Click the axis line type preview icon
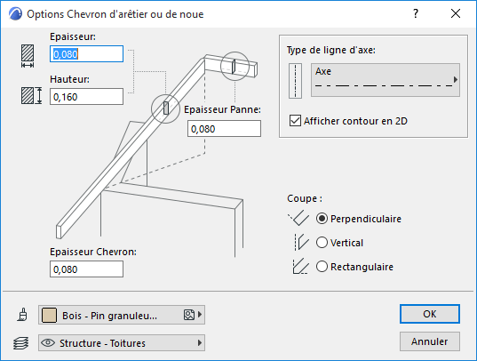The height and width of the screenshot is (361, 477). tap(295, 81)
